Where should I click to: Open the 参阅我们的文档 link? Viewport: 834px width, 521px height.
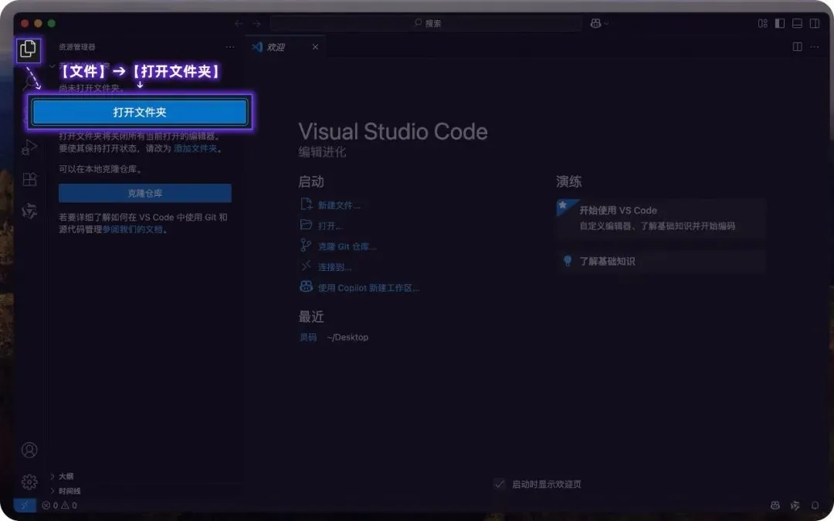pos(133,230)
